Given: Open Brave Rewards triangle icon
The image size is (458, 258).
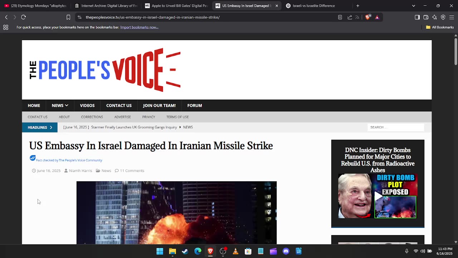Looking at the screenshot, I should [377, 17].
